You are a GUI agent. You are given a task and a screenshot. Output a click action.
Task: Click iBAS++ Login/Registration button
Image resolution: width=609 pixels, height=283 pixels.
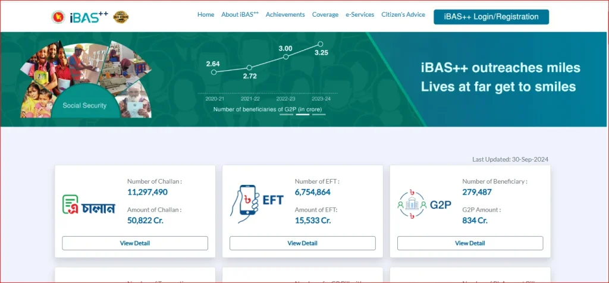(491, 17)
